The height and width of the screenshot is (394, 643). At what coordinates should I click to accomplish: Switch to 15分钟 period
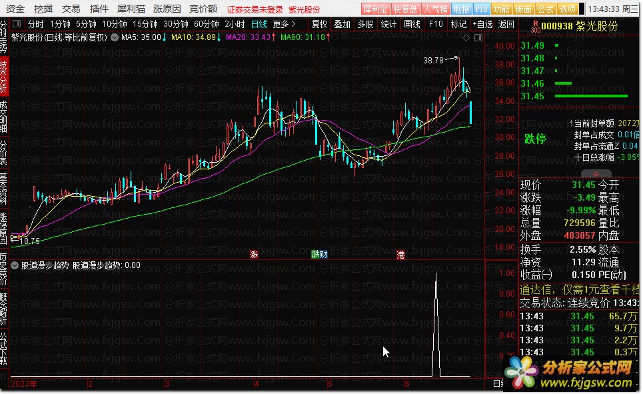click(145, 24)
